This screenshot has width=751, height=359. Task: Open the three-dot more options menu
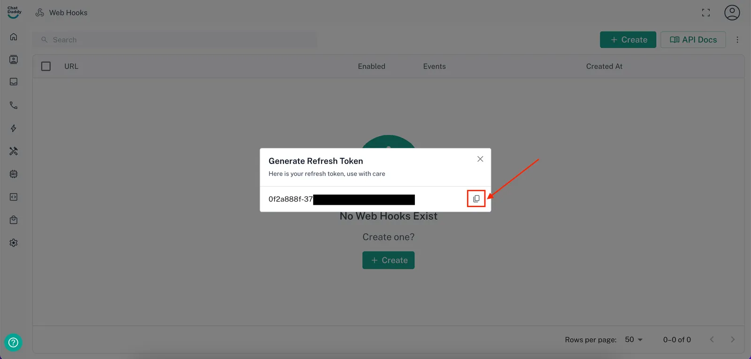pyautogui.click(x=737, y=40)
